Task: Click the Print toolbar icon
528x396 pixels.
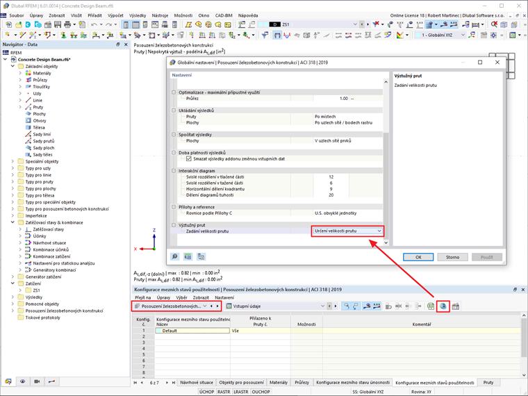Action: (x=67, y=24)
